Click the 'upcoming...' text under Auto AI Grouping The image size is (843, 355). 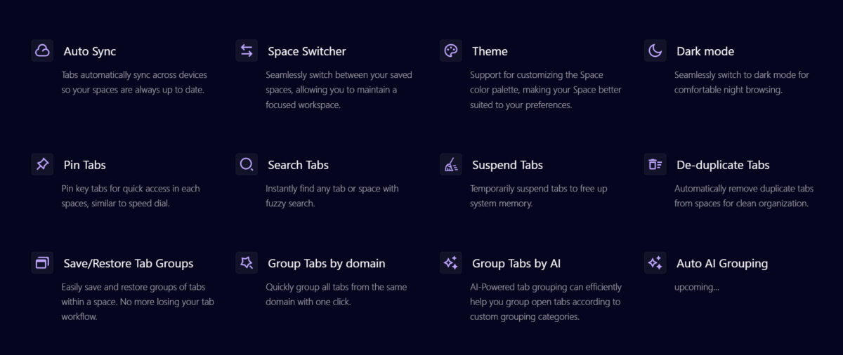[697, 287]
